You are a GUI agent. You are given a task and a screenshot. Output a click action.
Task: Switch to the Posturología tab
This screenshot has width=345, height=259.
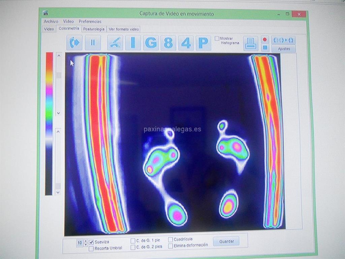[x=94, y=29]
